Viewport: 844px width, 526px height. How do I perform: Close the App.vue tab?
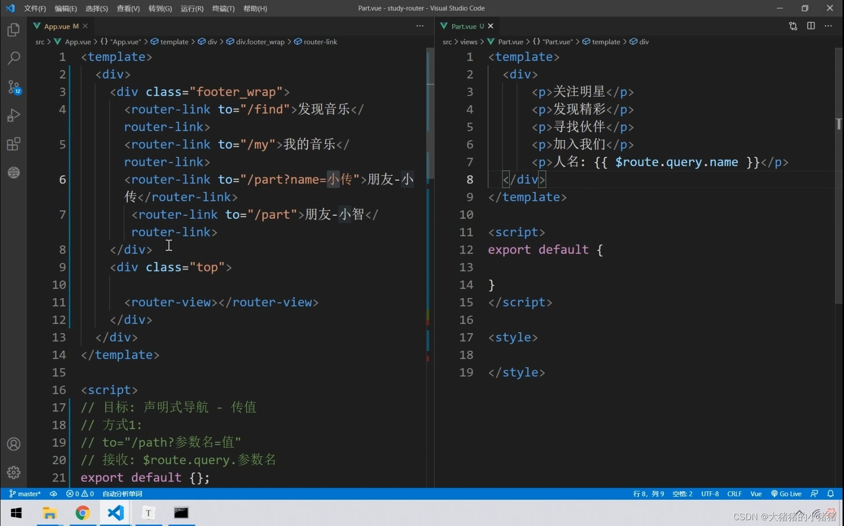point(85,26)
